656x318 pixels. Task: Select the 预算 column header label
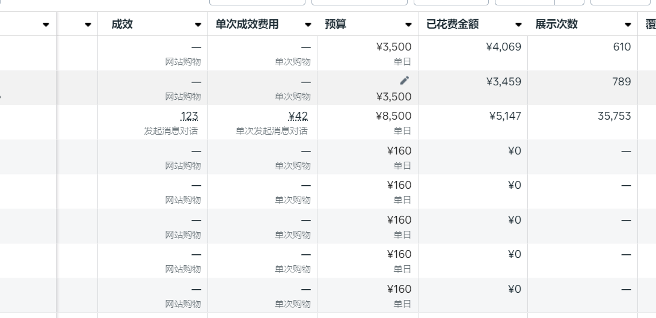[336, 25]
